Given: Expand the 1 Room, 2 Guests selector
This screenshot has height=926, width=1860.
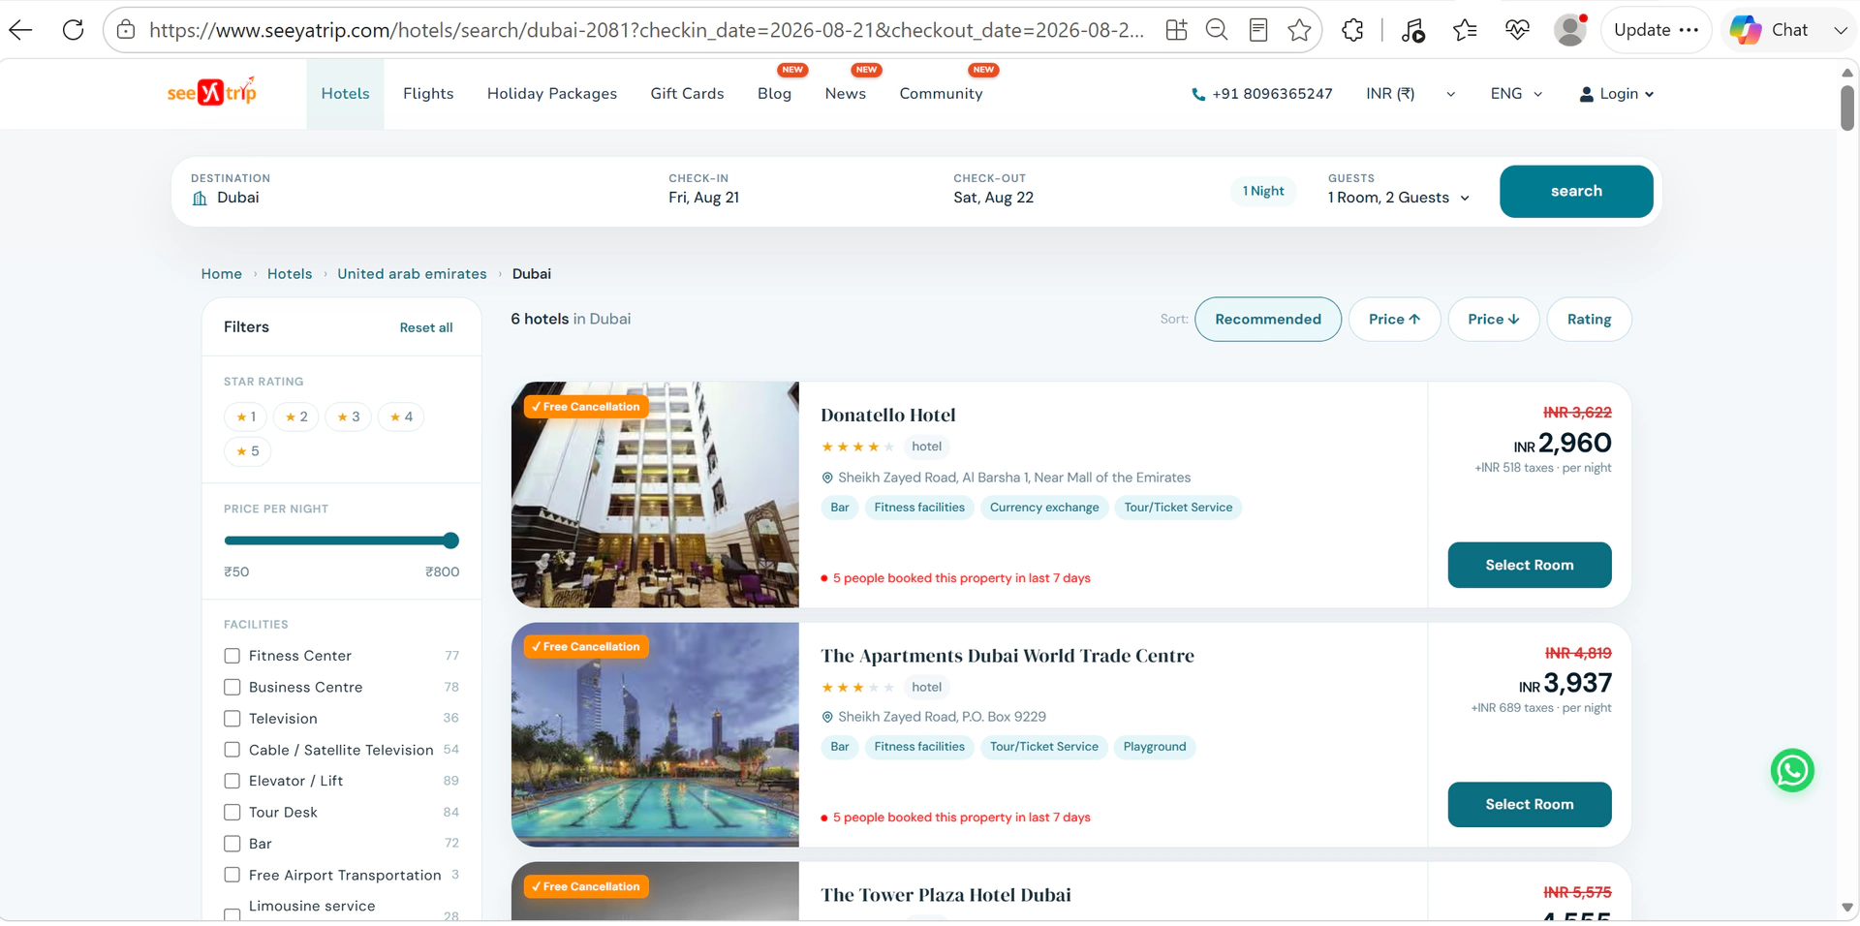Looking at the screenshot, I should 1399,198.
